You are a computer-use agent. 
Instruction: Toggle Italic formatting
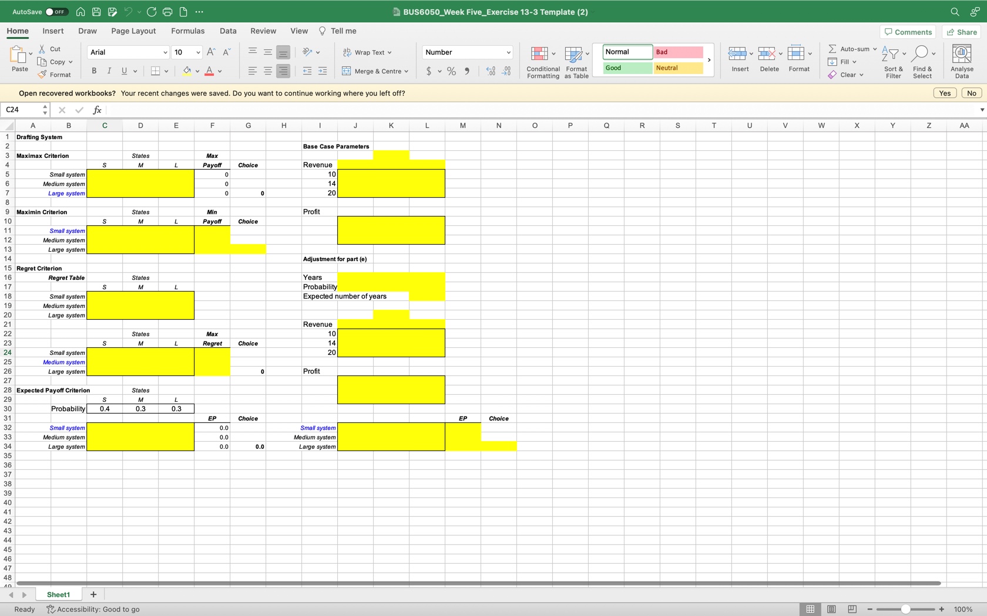pos(109,71)
